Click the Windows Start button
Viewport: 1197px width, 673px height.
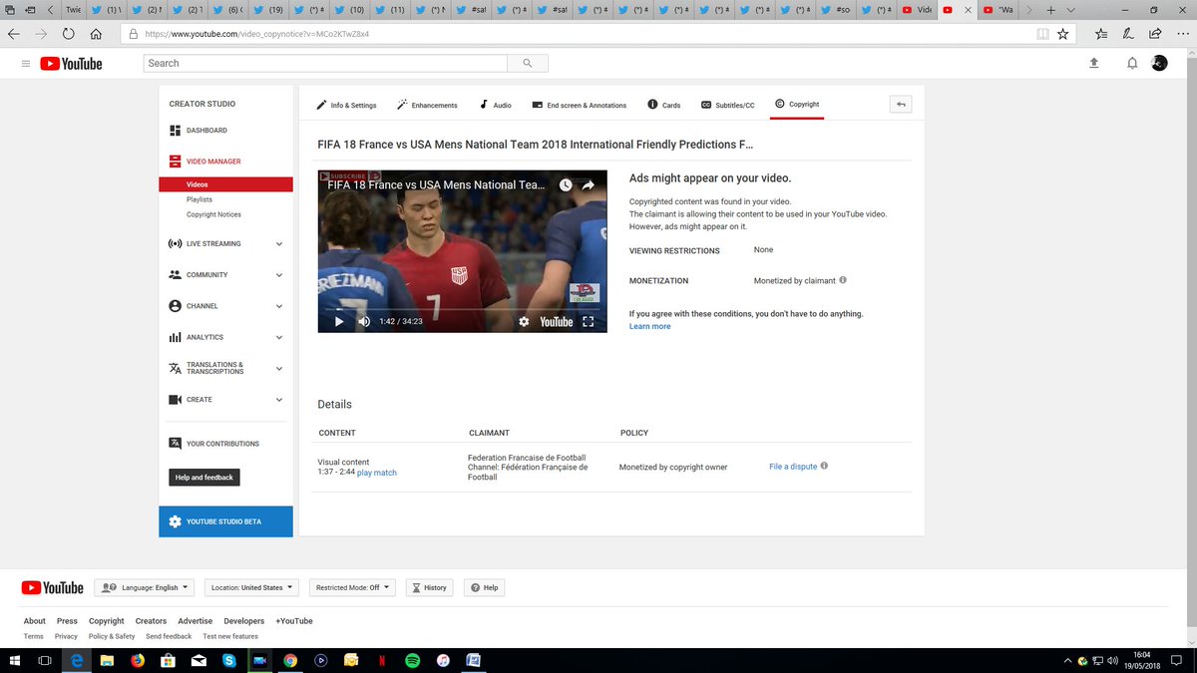(14, 660)
